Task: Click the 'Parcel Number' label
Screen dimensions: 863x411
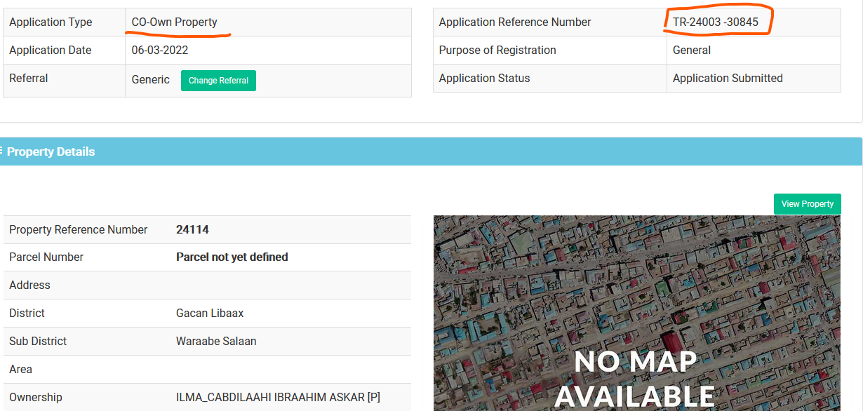Action: pos(46,257)
